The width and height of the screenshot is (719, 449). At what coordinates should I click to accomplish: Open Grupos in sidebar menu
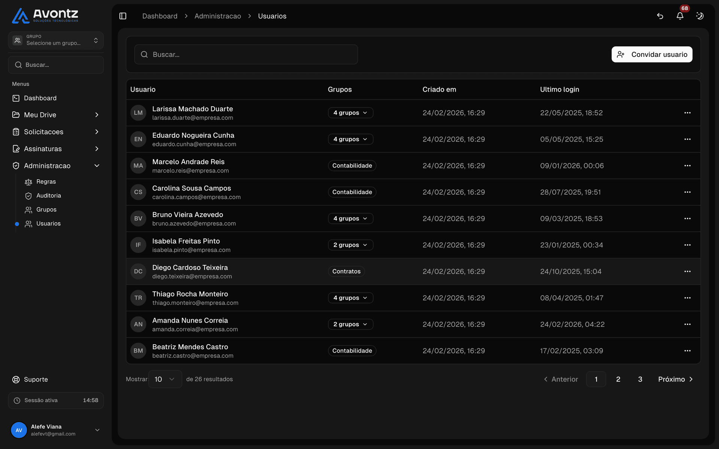coord(46,210)
